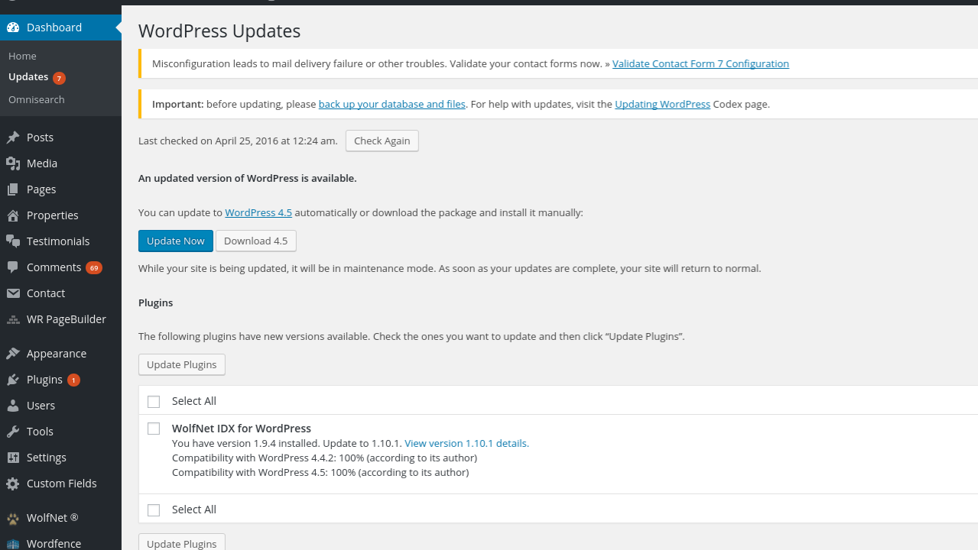The image size is (978, 550).
Task: Click the Contact envelope icon
Action: pos(13,293)
